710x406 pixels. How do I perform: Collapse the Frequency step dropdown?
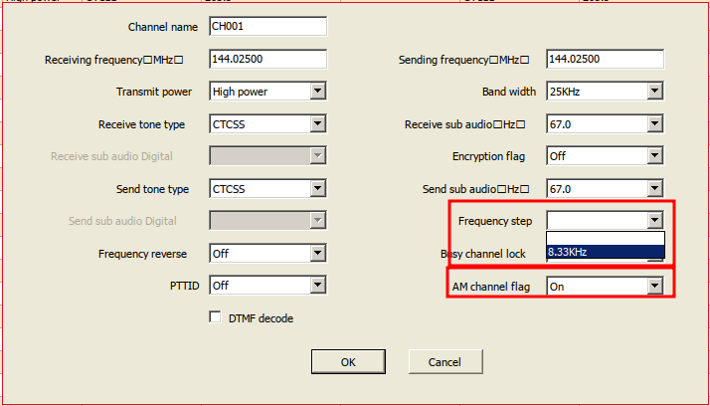click(654, 221)
